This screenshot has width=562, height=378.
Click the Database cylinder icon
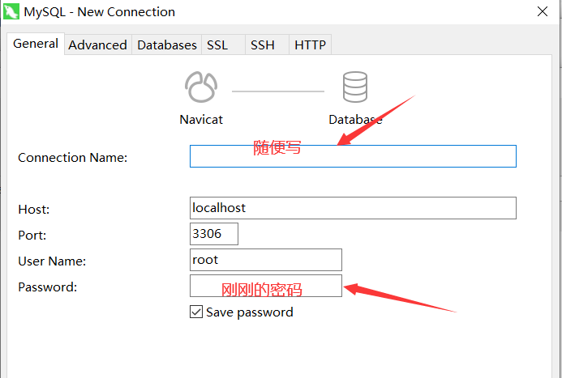click(x=355, y=87)
